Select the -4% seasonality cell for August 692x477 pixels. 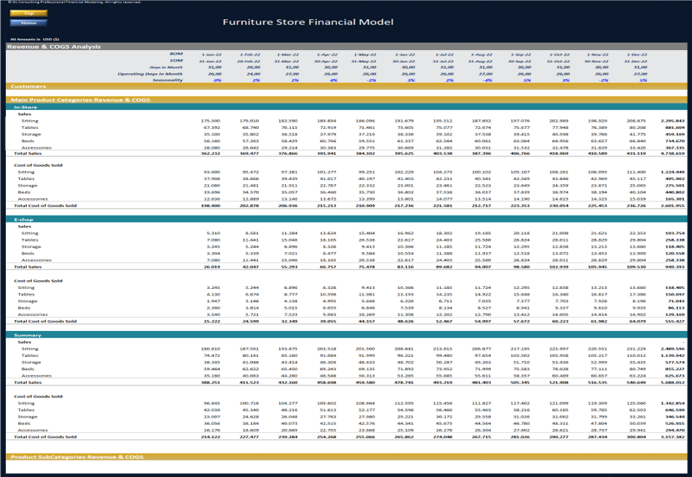487,80
